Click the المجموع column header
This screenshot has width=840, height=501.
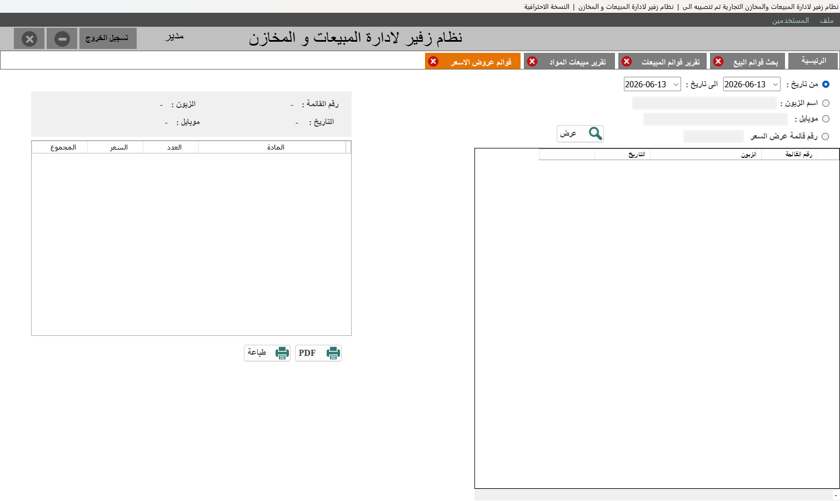click(60, 147)
